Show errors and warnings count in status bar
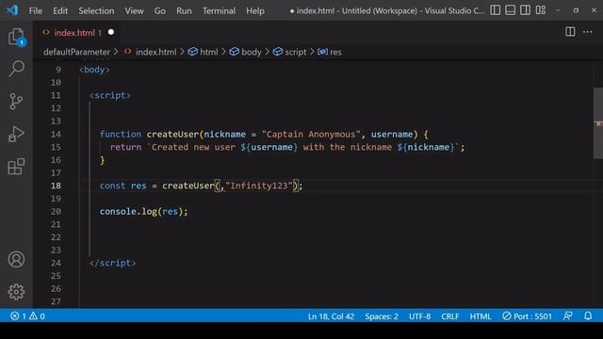The image size is (603, 339). (27, 316)
